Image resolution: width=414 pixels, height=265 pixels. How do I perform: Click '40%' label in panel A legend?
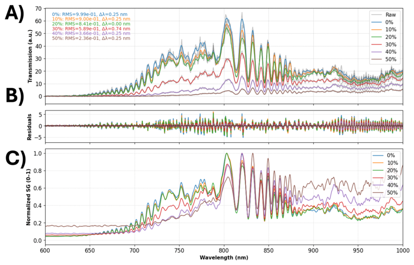pyautogui.click(x=391, y=52)
